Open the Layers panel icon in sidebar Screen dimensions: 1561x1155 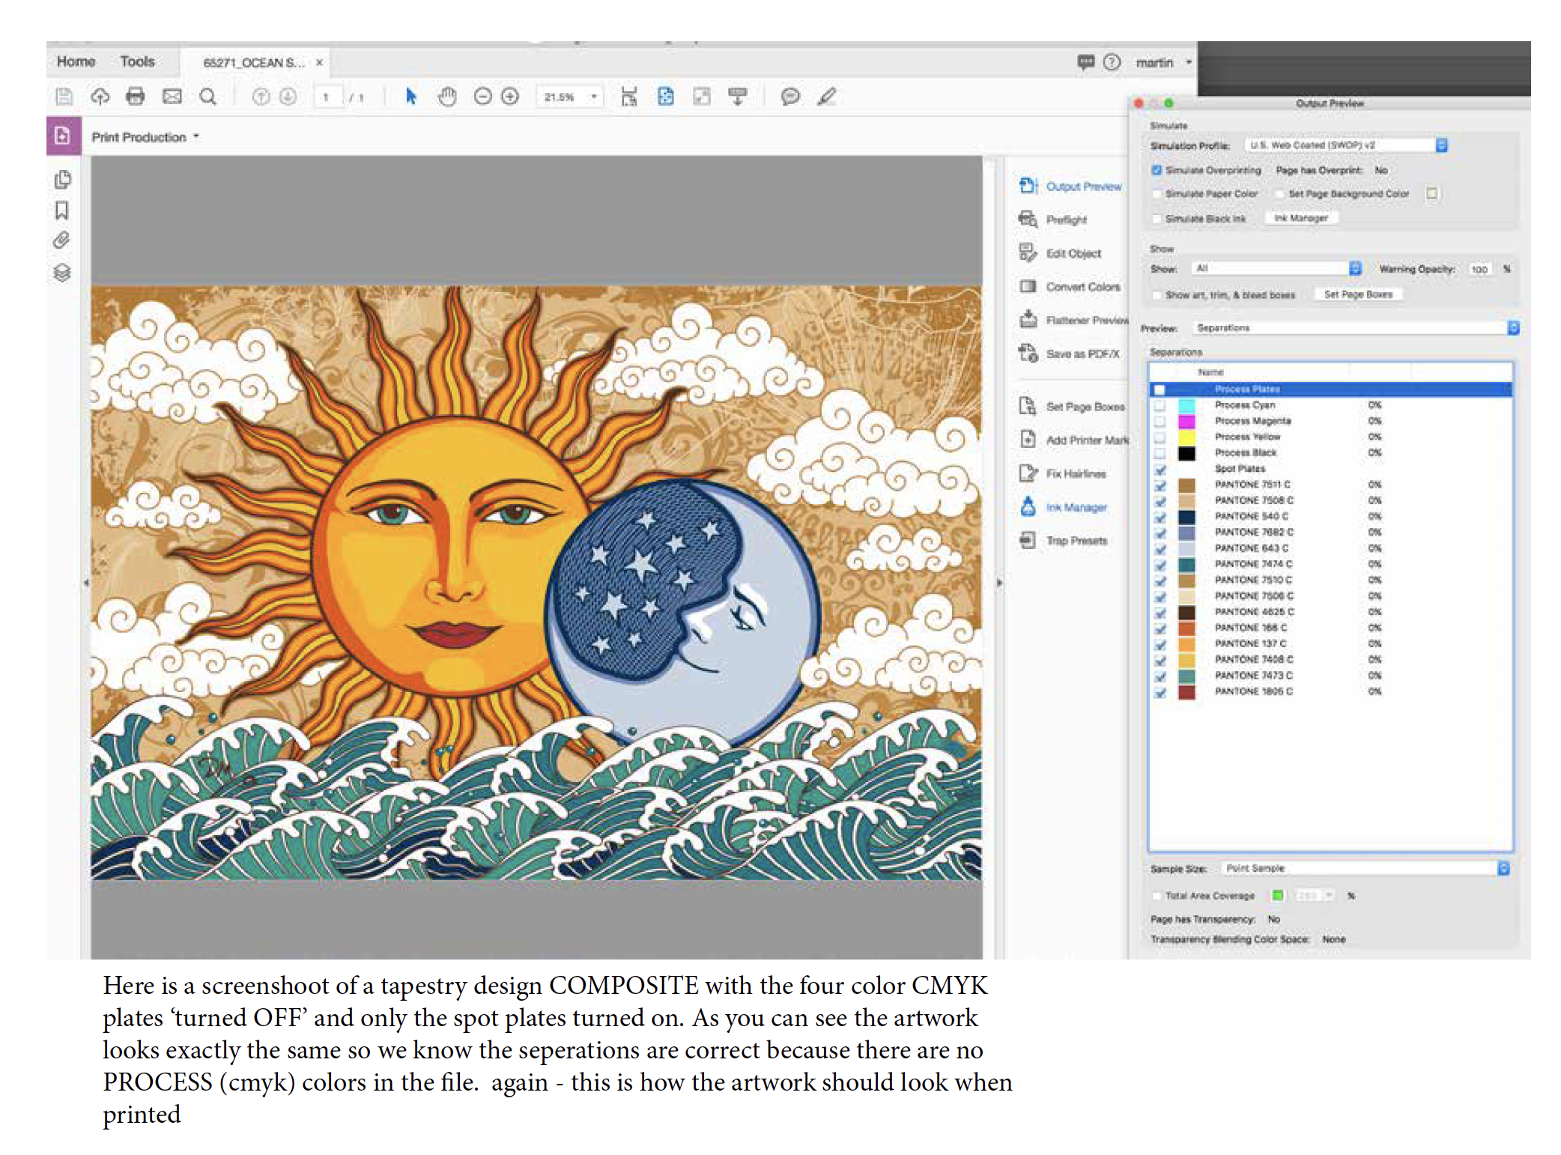click(x=62, y=273)
